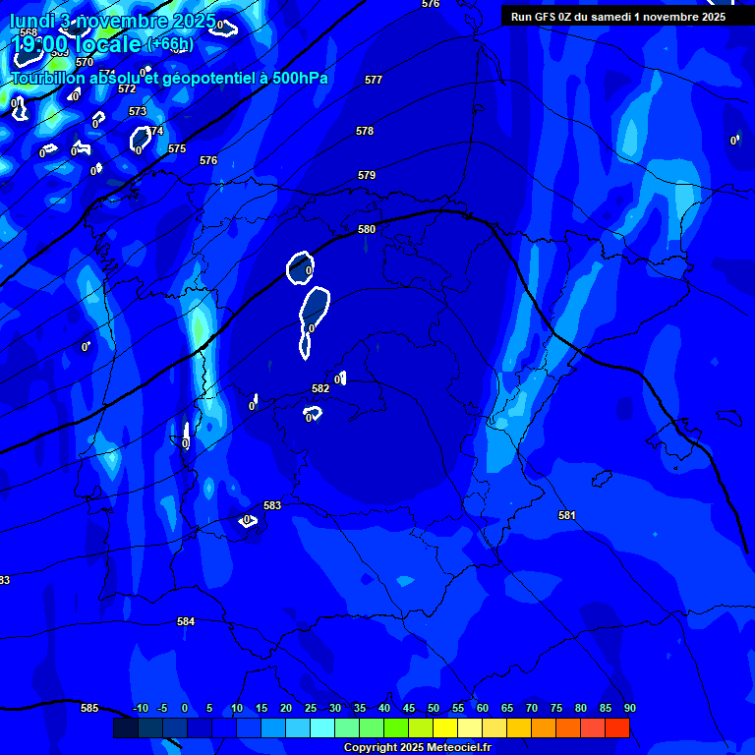
Task: Click the '(+66h)' forecast offset text
Action: (169, 44)
